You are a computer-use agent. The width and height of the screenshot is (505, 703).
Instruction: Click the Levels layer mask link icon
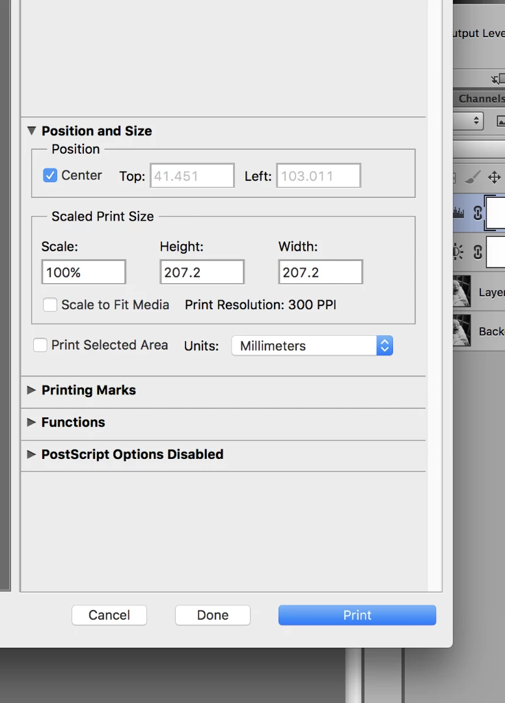click(x=478, y=213)
